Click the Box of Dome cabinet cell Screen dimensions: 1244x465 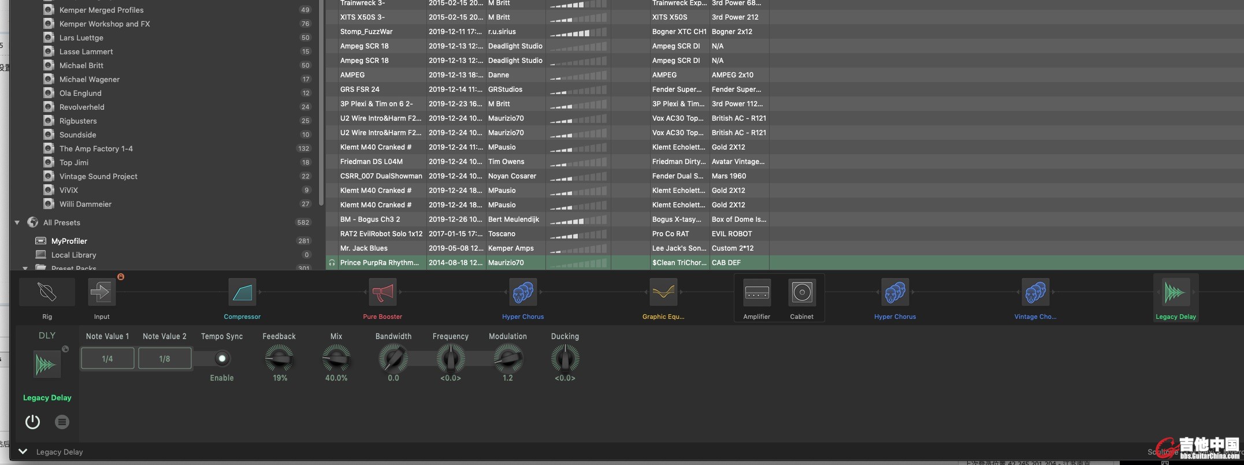[739, 220]
